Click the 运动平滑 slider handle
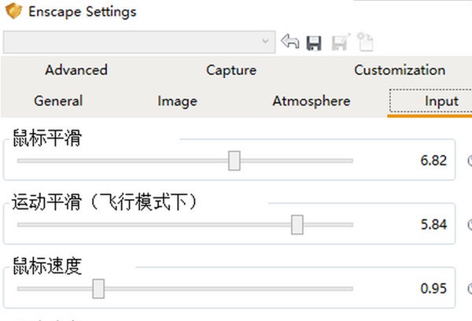Image resolution: width=472 pixels, height=321 pixels. tap(297, 224)
